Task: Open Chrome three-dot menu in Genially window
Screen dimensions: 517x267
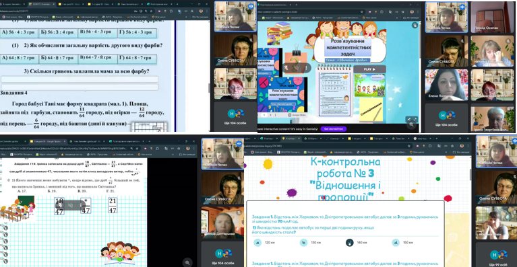Action: 419,11
